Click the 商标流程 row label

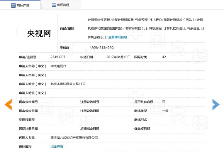[x=25, y=147]
